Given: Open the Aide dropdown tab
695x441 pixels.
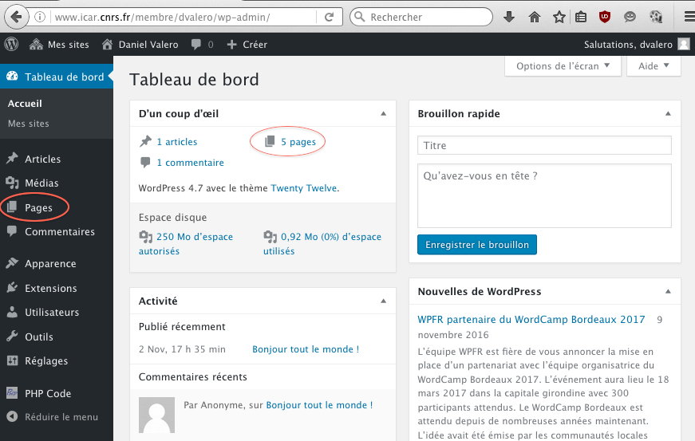Looking at the screenshot, I should tap(654, 66).
